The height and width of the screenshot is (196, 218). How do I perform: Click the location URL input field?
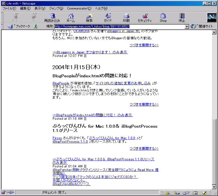[120, 26]
